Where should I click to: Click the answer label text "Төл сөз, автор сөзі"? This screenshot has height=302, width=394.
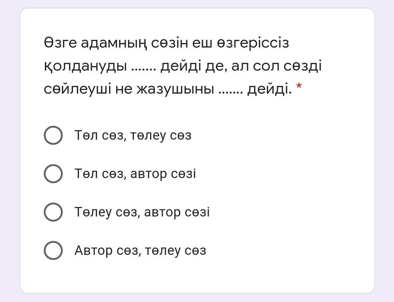pos(135,174)
